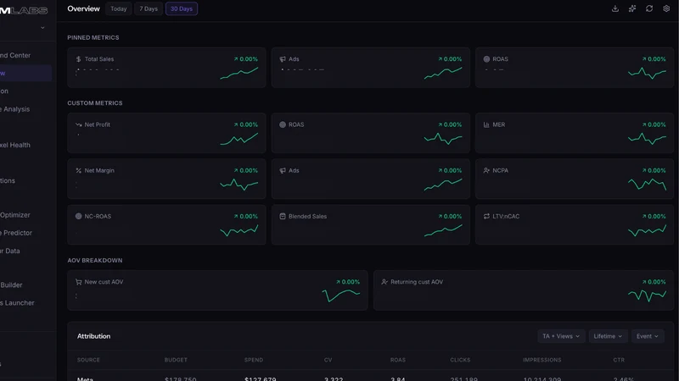Click the Attribution section title
This screenshot has width=679, height=381.
(x=93, y=336)
